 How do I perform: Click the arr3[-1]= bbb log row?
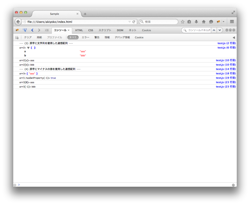[125, 87]
